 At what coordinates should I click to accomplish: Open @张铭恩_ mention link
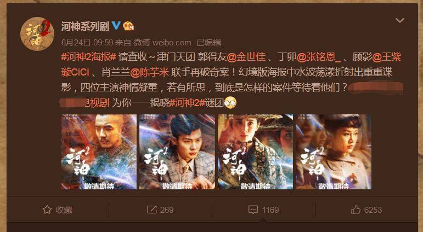click(x=319, y=57)
